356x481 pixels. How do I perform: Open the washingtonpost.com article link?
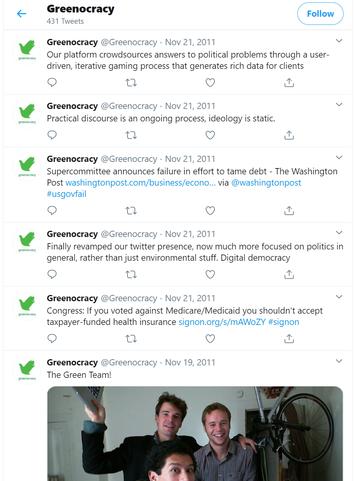(x=140, y=183)
